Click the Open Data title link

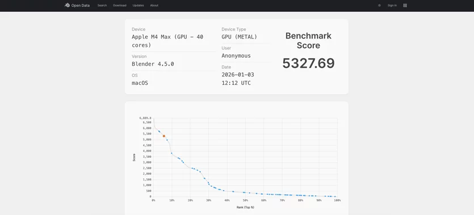(81, 6)
